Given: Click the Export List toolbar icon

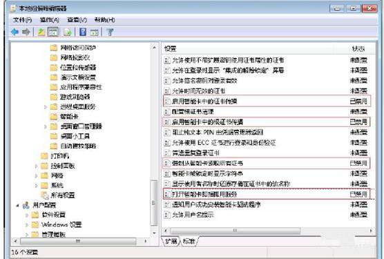Looking at the screenshot, I should click(x=68, y=32).
